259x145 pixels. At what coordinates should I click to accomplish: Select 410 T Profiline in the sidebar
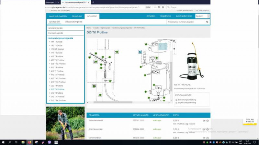click(x=57, y=67)
